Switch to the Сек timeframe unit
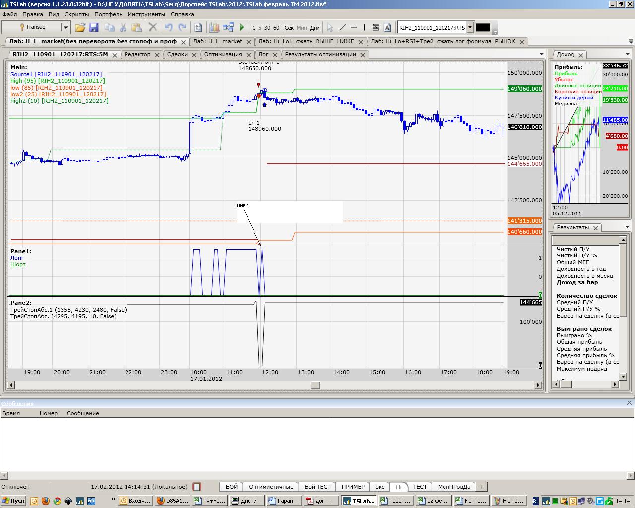Screen dimensions: 635x508 click(289, 28)
